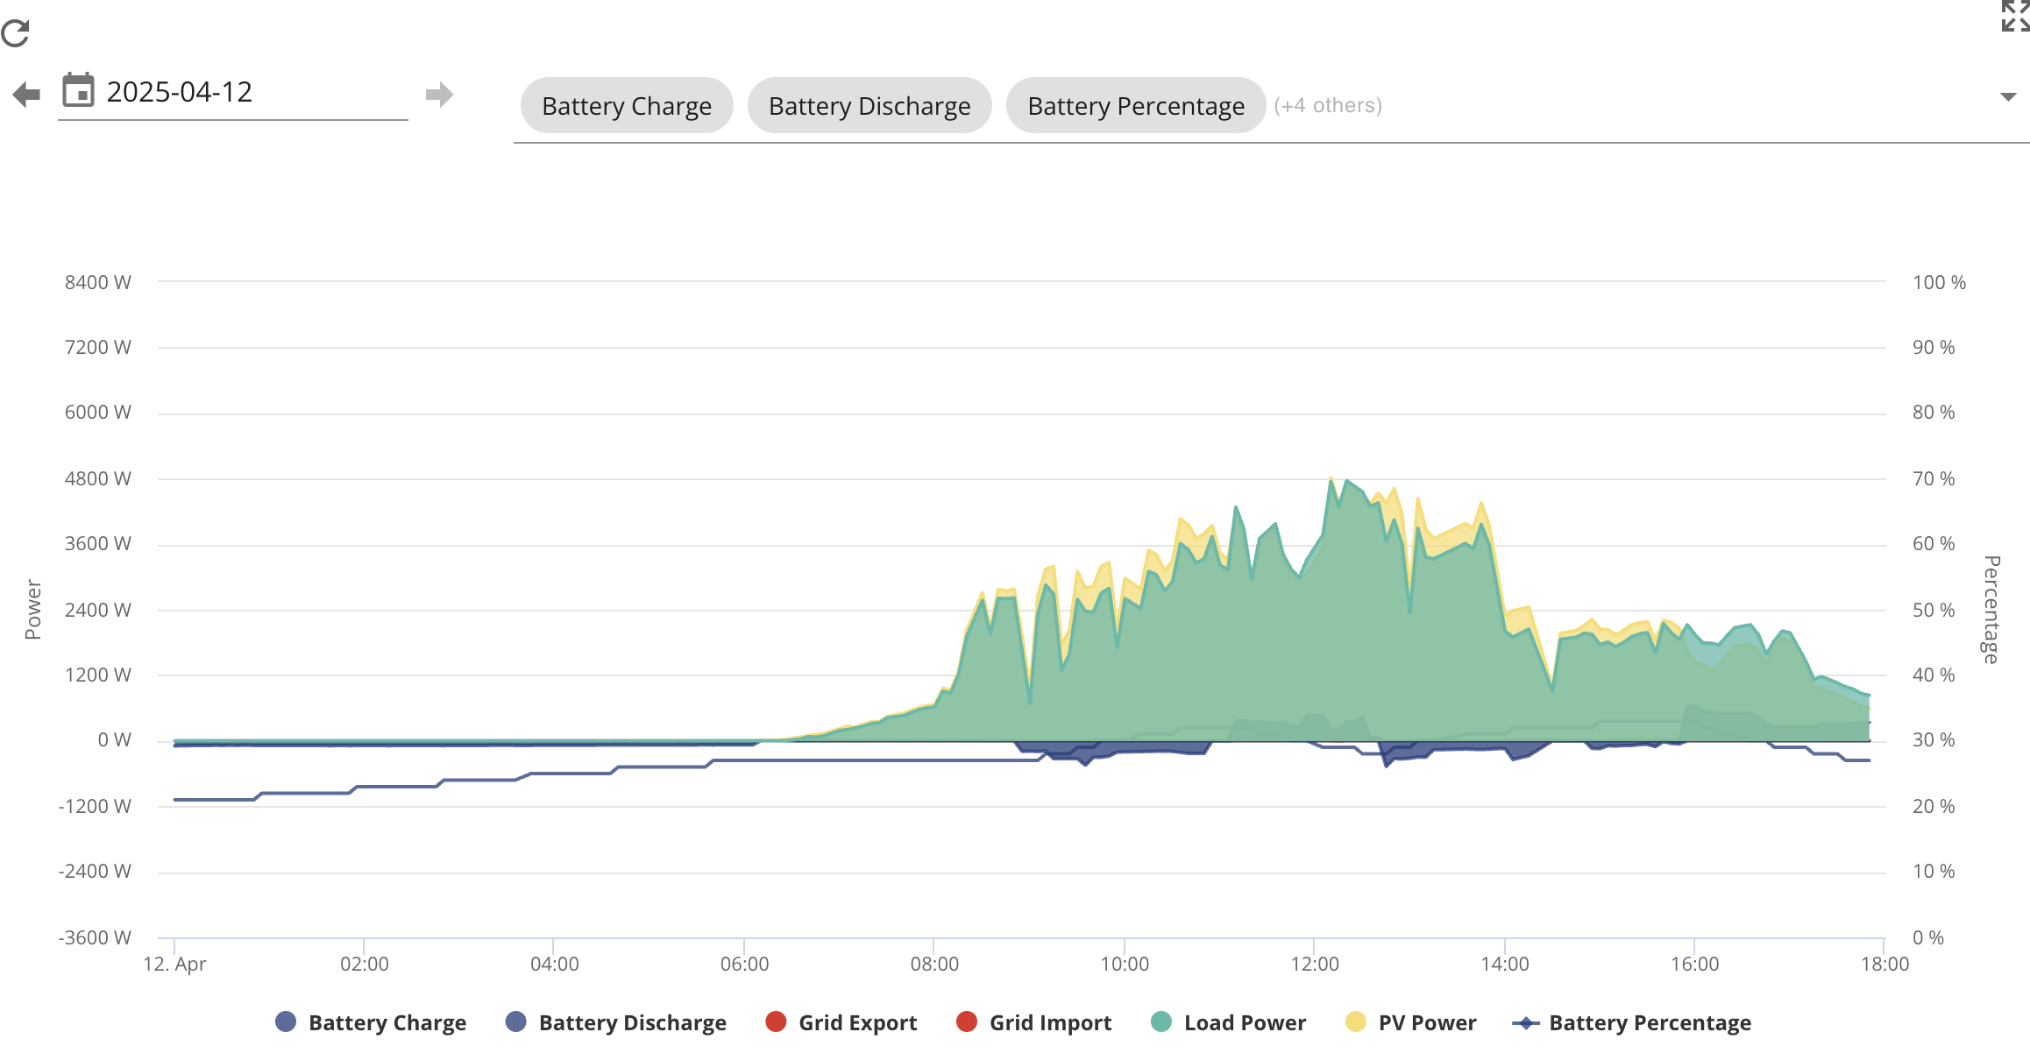2030x1046 pixels.
Task: Click the Grid Import legend red dot
Action: pyautogui.click(x=967, y=1021)
